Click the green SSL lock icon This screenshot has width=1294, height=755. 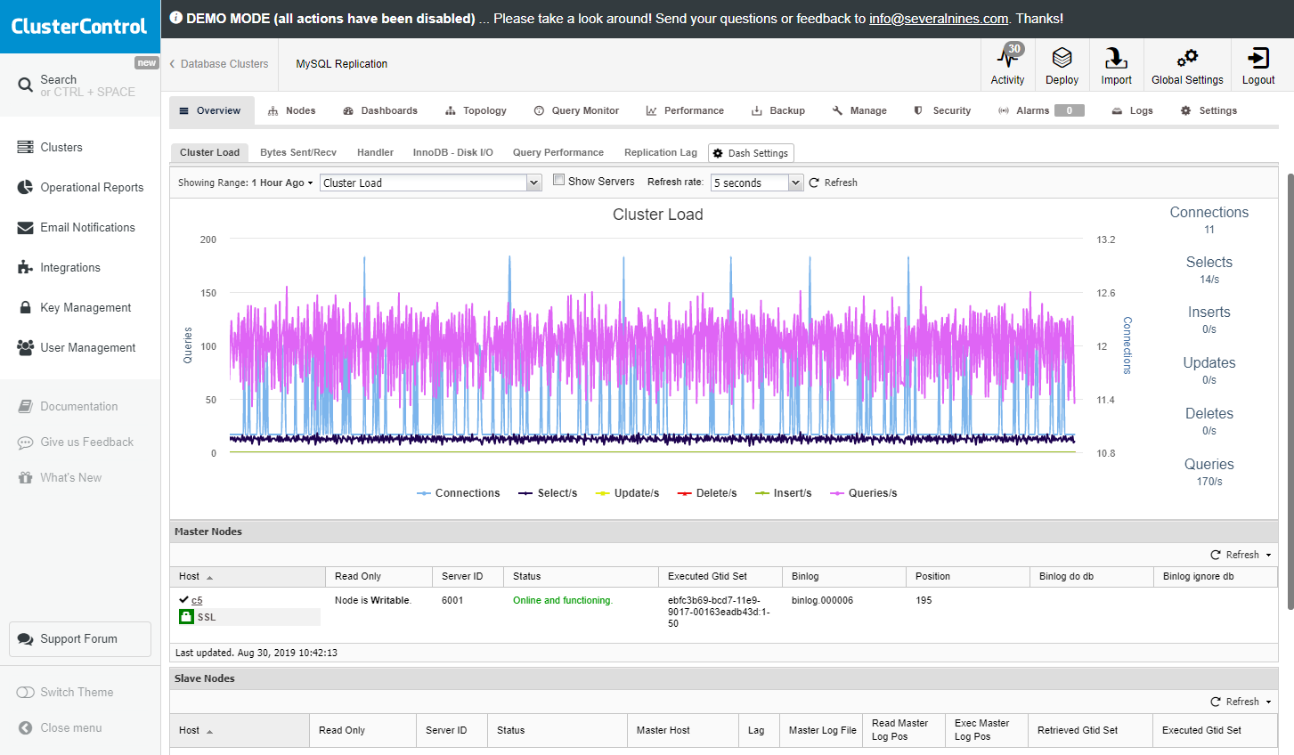point(186,616)
